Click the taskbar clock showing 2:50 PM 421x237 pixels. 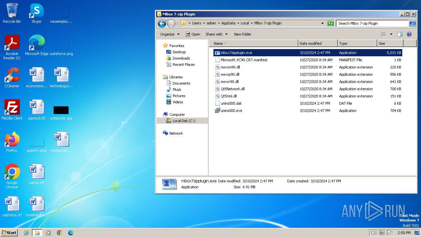404,233
